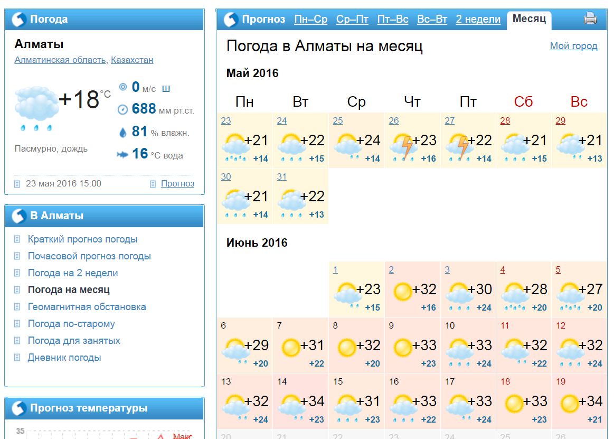
Task: Open the Алматинская область link
Action: (60, 60)
